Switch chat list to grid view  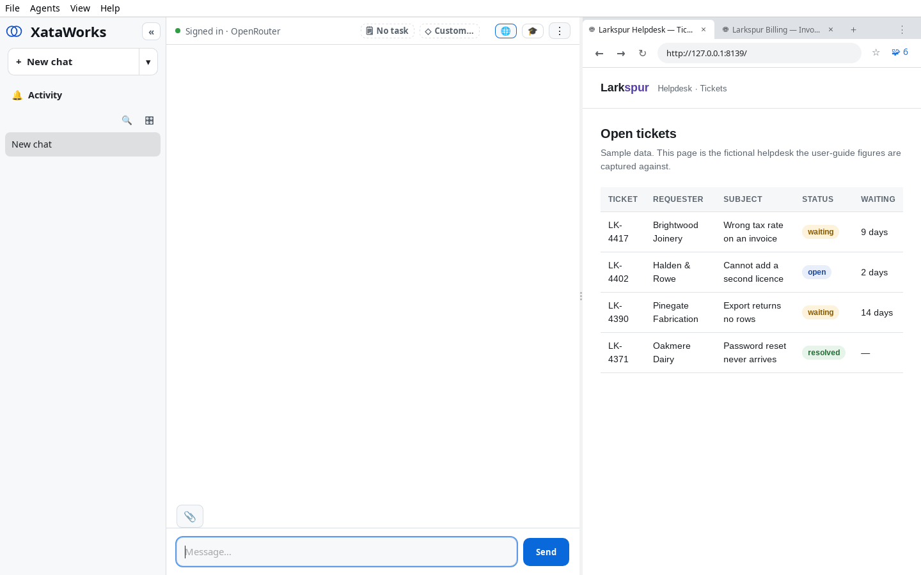pos(149,120)
